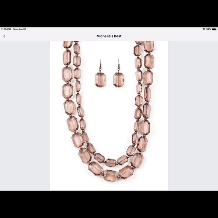218x218 pixels.
Task: Tap the back arrow icon
Action: pyautogui.click(x=4, y=36)
